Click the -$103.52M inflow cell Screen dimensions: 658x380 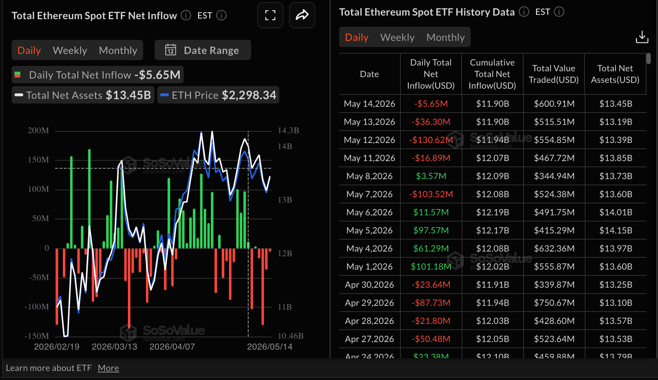tap(431, 194)
